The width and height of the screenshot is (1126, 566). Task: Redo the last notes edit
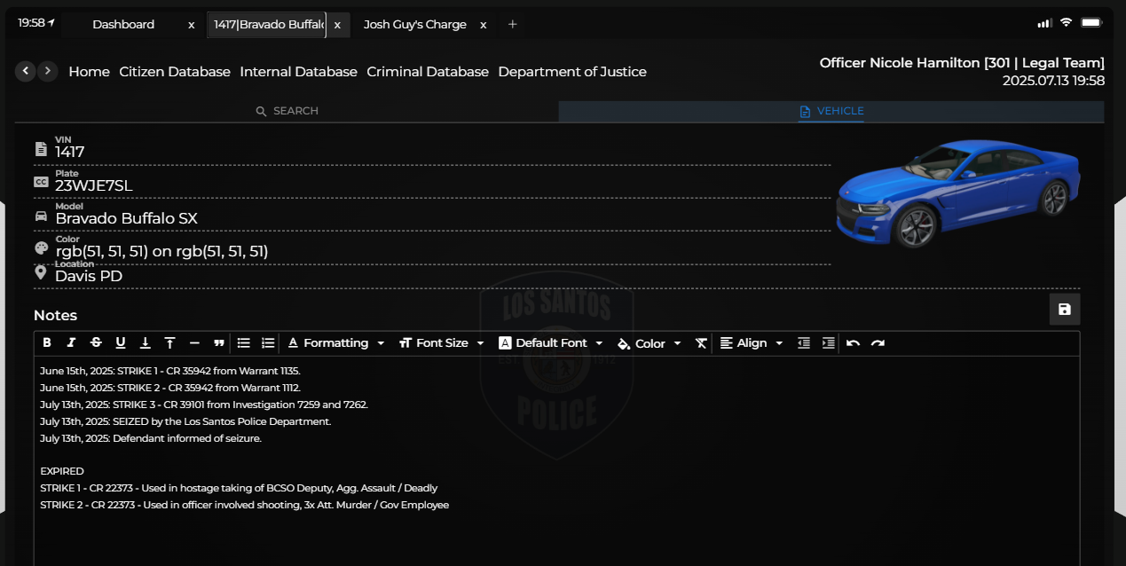click(878, 343)
